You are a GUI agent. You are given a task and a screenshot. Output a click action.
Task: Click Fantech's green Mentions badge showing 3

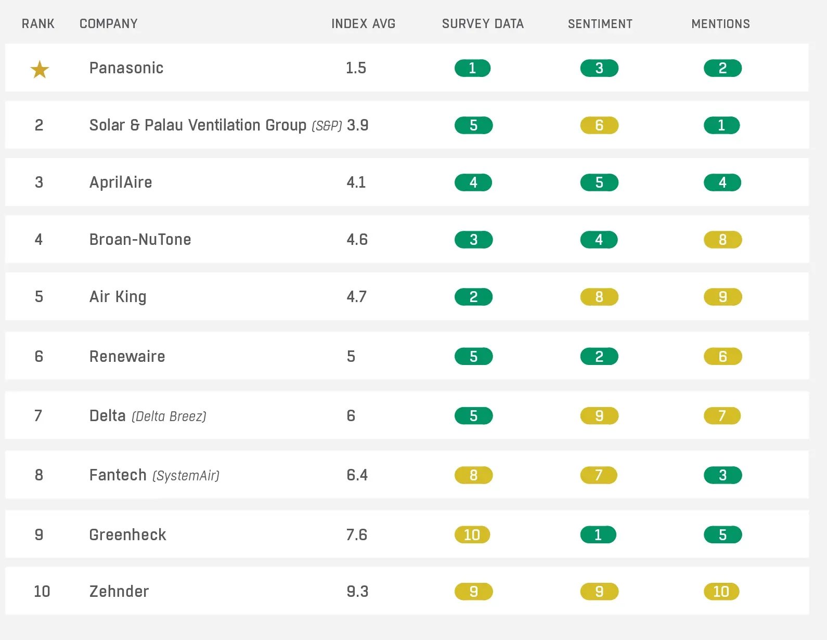(x=722, y=475)
